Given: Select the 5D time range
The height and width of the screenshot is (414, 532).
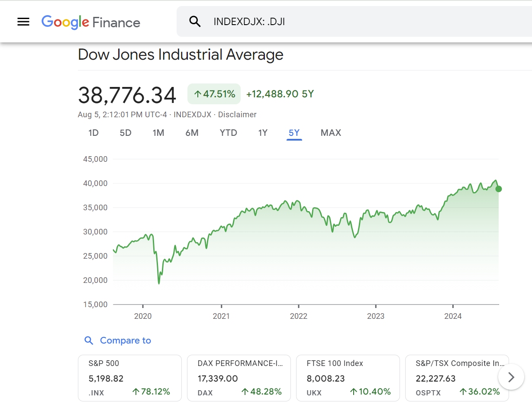Looking at the screenshot, I should pyautogui.click(x=126, y=133).
